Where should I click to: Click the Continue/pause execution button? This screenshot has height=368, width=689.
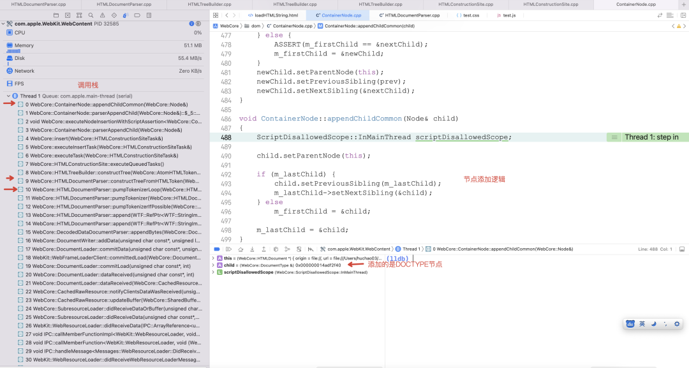228,249
